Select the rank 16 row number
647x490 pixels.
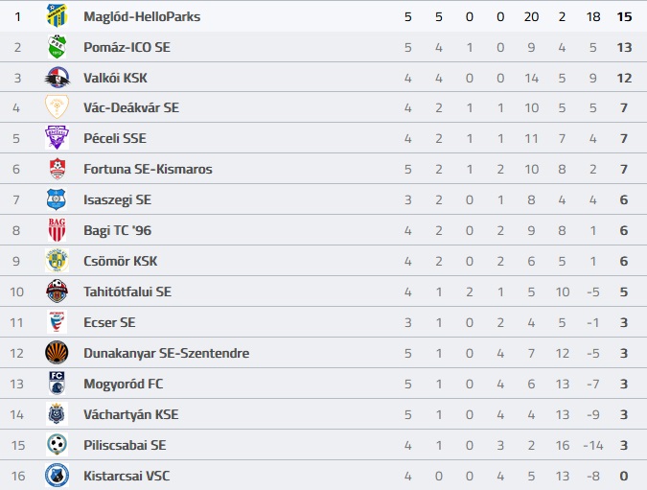click(x=18, y=476)
